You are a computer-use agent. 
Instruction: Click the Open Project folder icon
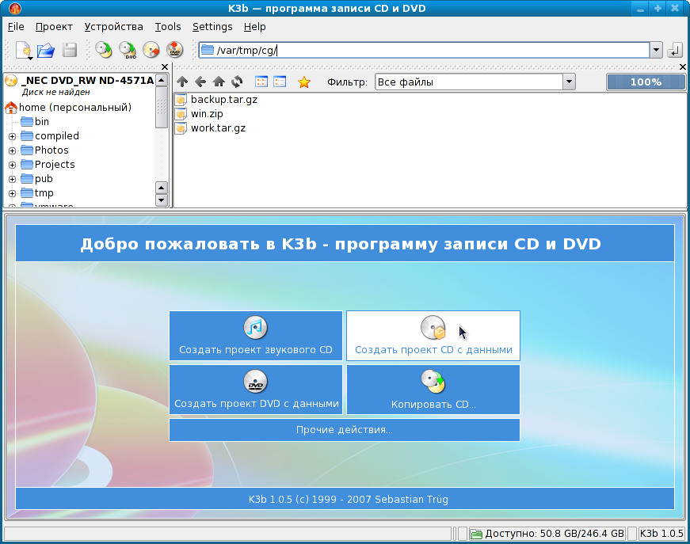click(x=46, y=51)
